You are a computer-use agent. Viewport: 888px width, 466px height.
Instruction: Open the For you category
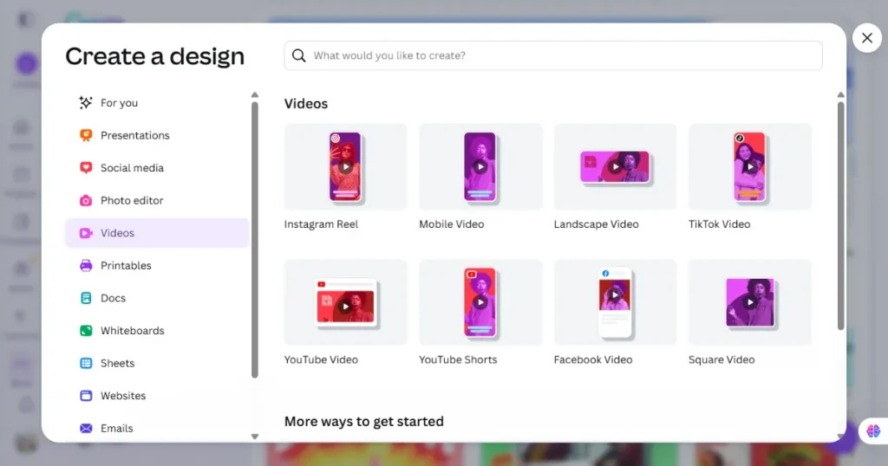pos(157,102)
